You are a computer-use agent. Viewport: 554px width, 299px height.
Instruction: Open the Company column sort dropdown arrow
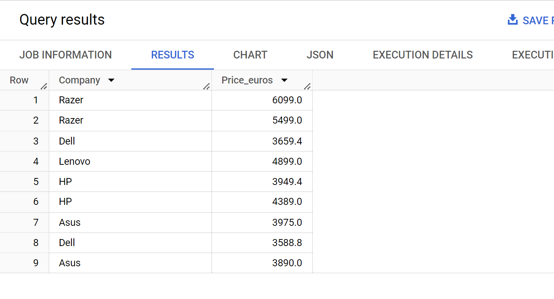pyautogui.click(x=111, y=80)
